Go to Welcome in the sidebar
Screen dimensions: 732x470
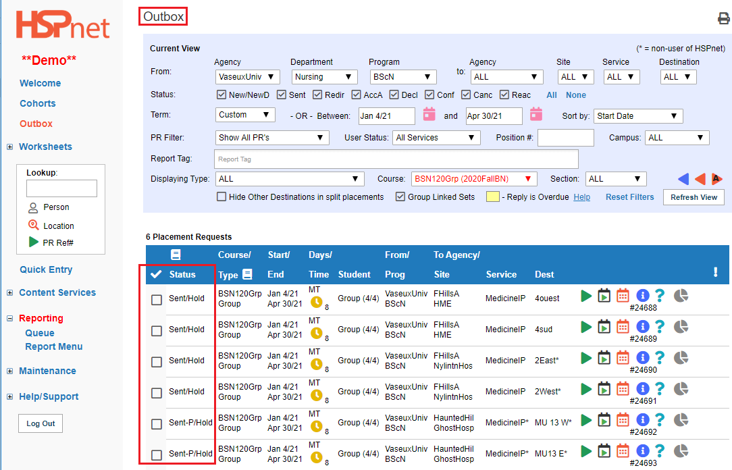pos(40,83)
